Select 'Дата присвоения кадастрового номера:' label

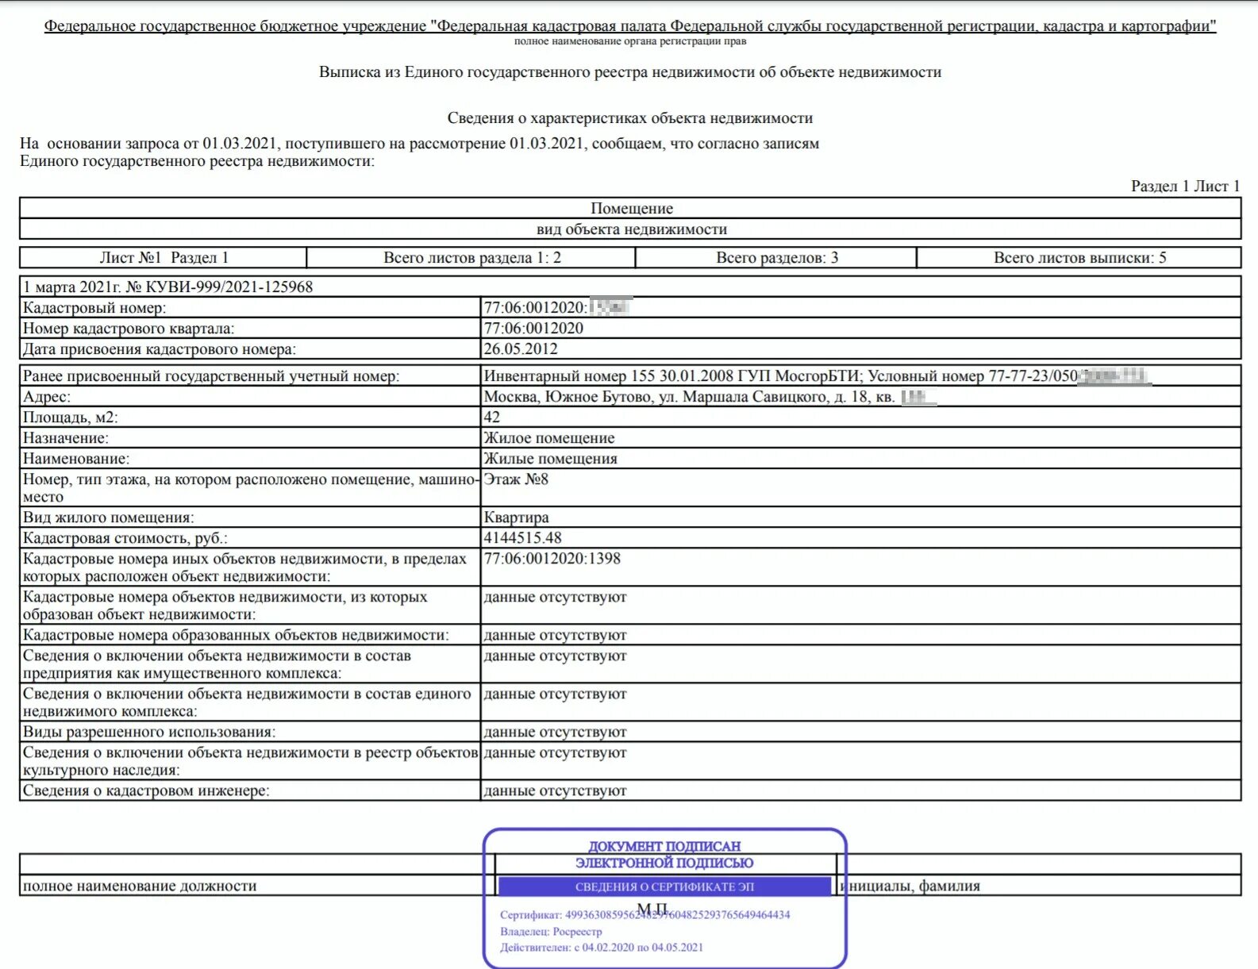point(159,349)
